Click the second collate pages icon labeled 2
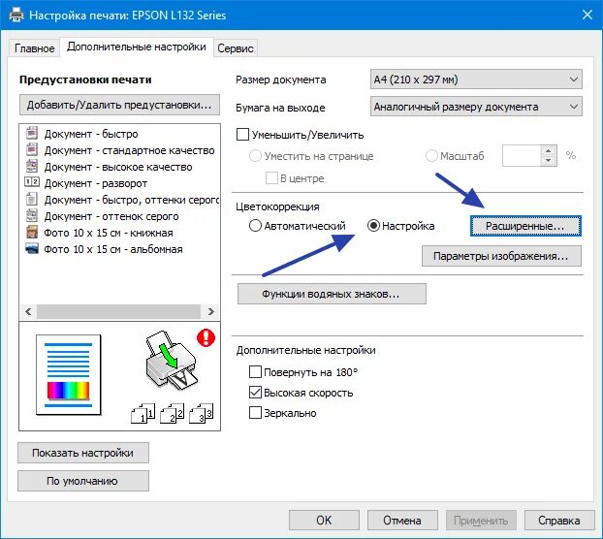 [173, 413]
